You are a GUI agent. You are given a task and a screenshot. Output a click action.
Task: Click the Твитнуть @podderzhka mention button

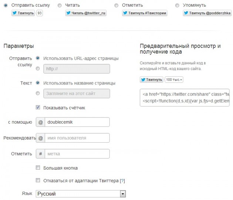pyautogui.click(x=207, y=13)
